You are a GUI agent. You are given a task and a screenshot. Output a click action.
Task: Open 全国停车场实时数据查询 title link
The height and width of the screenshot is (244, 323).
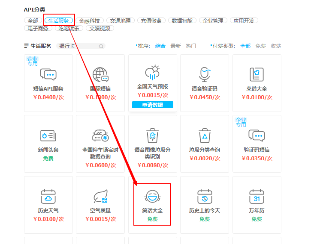point(100,153)
